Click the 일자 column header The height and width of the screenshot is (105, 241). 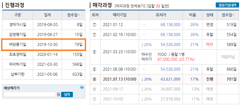pyautogui.click(x=47, y=15)
